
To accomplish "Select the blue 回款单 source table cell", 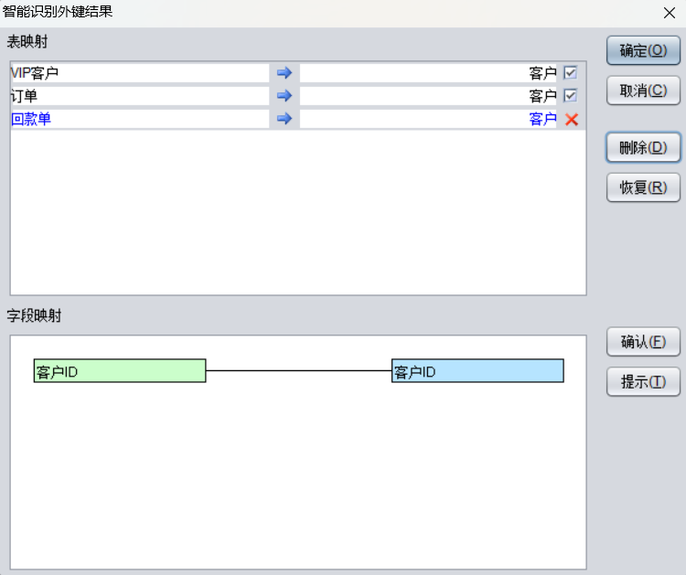I will (139, 119).
